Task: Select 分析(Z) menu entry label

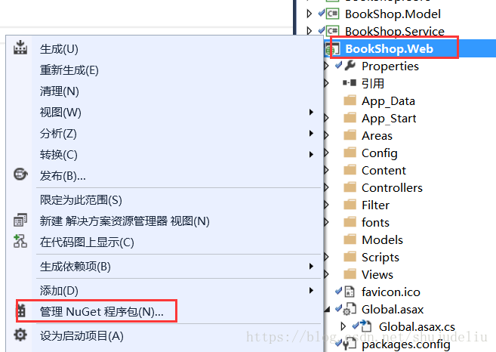Action: [x=59, y=133]
